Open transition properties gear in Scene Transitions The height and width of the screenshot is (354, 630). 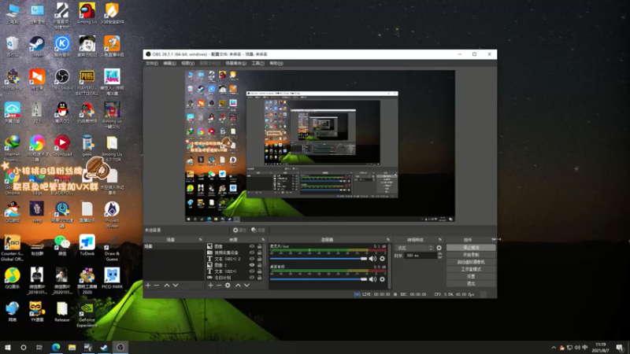[x=439, y=248]
